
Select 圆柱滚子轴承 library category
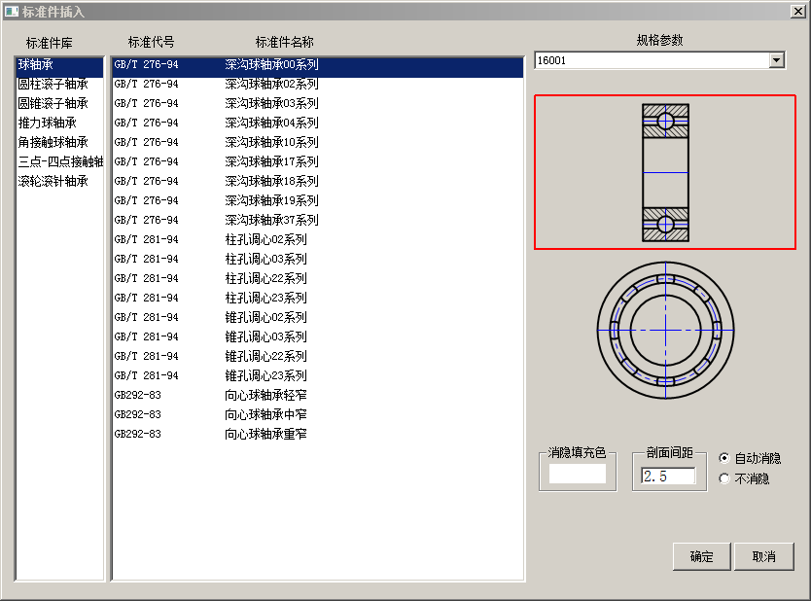[59, 85]
